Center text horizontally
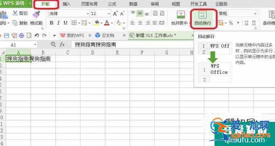Image resolution: width=275 pixels, height=146 pixels. pos(140,23)
